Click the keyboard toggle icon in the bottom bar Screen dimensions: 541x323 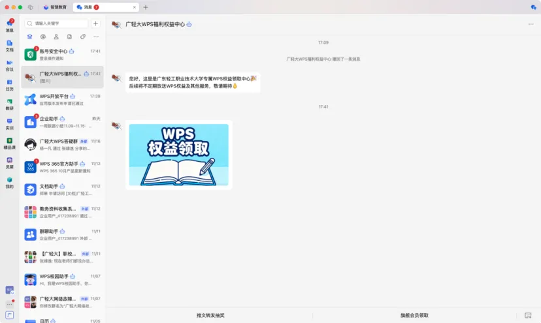click(528, 315)
